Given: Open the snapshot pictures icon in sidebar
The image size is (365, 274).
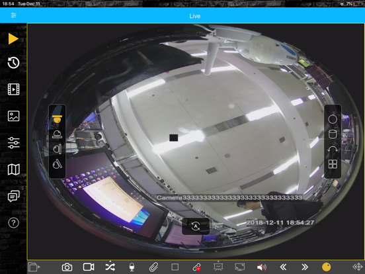Looking at the screenshot, I should (x=13, y=116).
